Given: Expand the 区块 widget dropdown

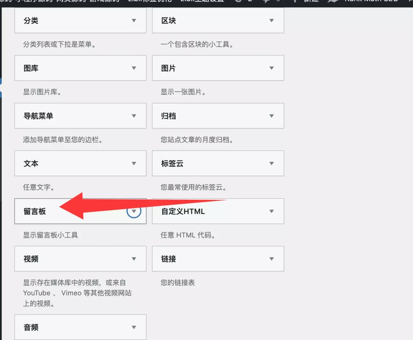Looking at the screenshot, I should tap(272, 20).
